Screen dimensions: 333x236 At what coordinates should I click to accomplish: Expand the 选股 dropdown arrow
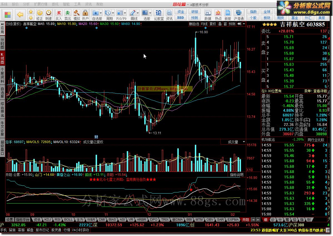pos(150,13)
